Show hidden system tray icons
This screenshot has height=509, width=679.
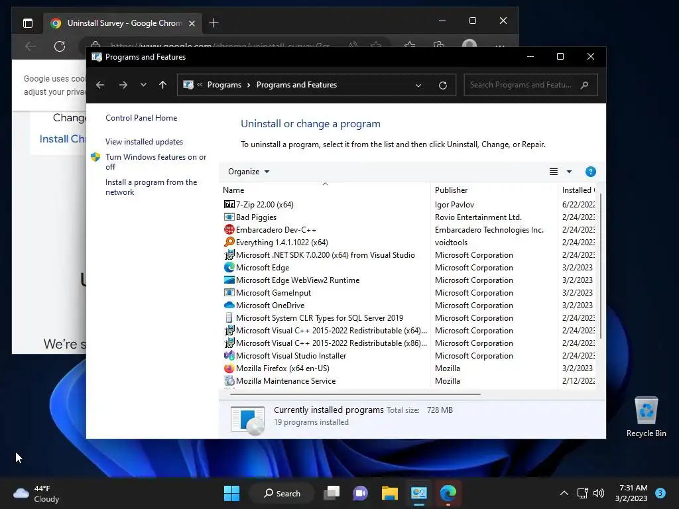(x=564, y=493)
